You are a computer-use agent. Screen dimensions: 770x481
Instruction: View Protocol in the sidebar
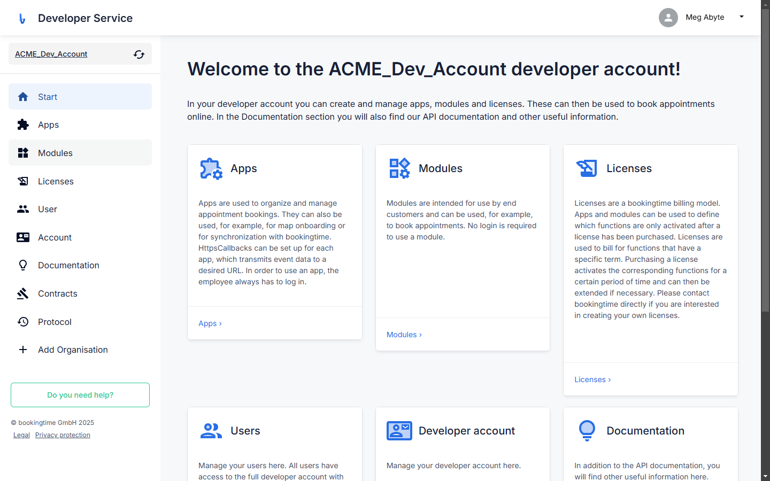click(80, 322)
